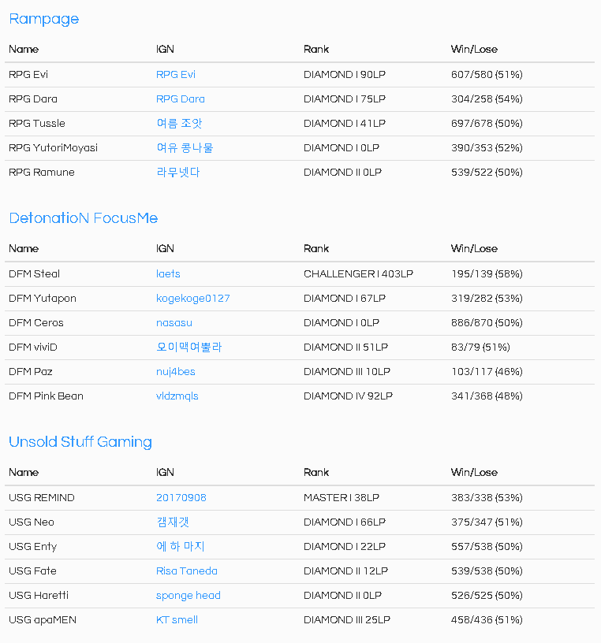Select the name USG REMIND
Screen dimensions: 601x643
(42, 498)
